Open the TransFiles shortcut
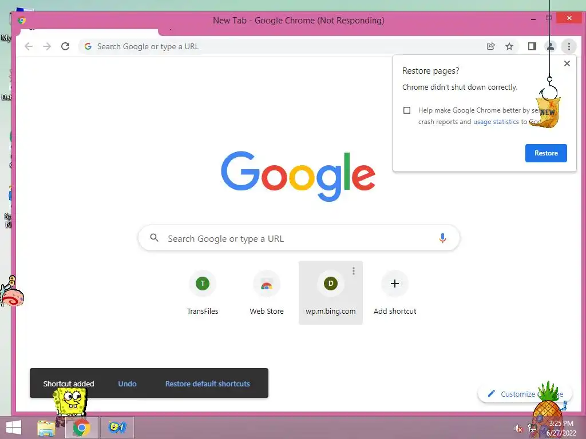586x439 pixels. (x=203, y=293)
